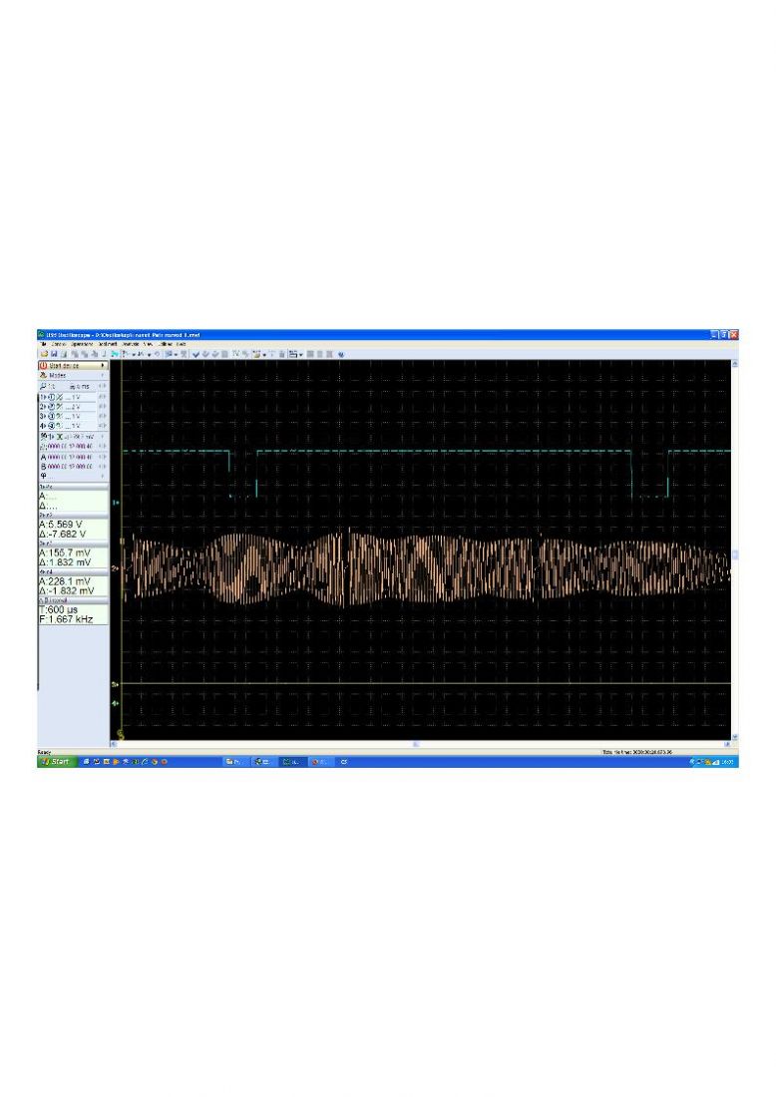Expand the Modes row arrow
Viewport: 776px width, 1097px height.
103,376
